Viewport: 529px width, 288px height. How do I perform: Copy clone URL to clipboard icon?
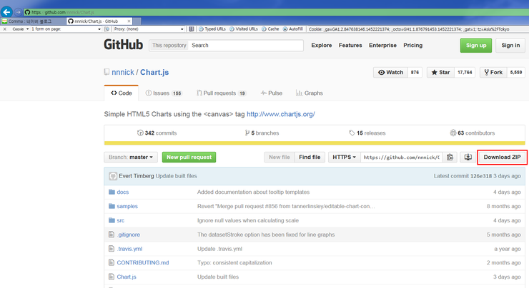pyautogui.click(x=450, y=157)
